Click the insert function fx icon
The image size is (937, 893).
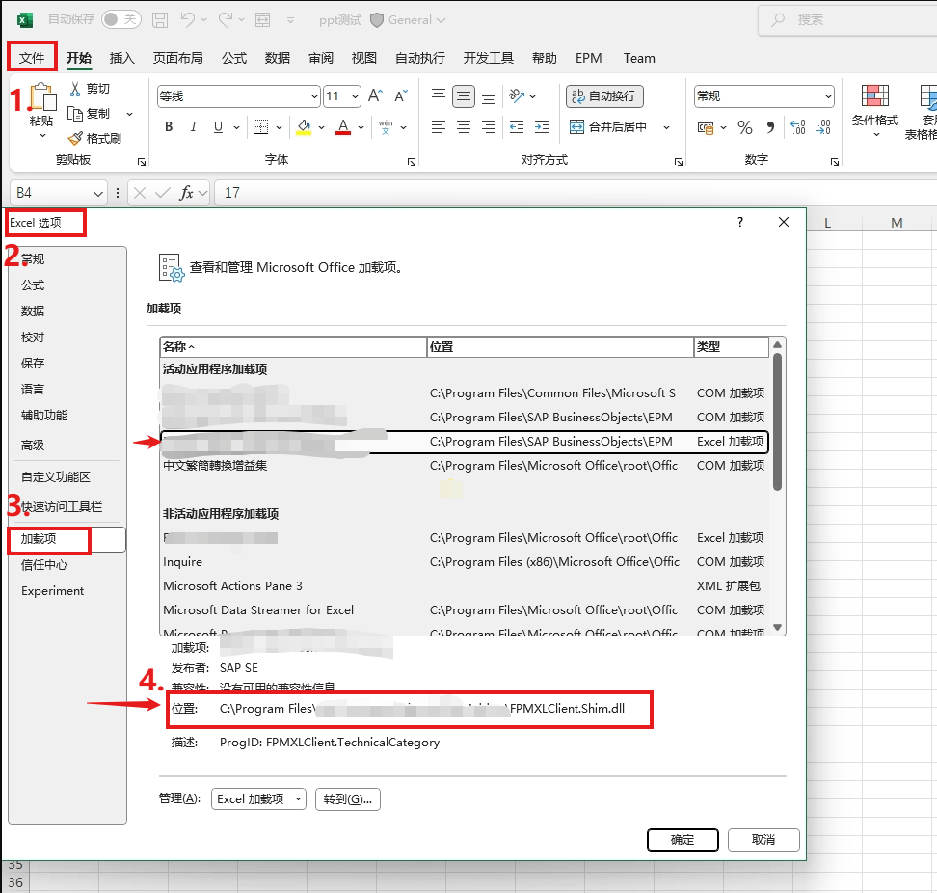(x=186, y=193)
